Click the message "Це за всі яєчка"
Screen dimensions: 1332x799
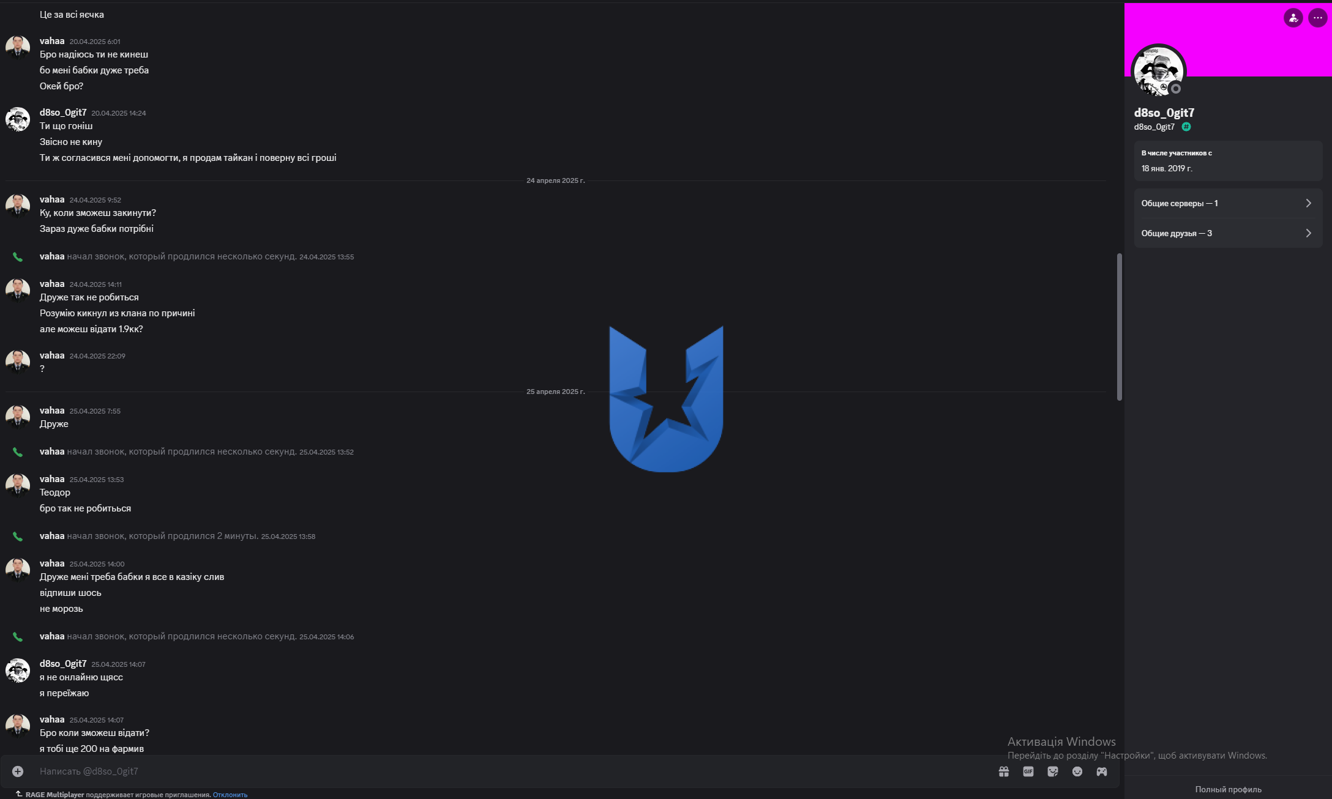click(72, 15)
